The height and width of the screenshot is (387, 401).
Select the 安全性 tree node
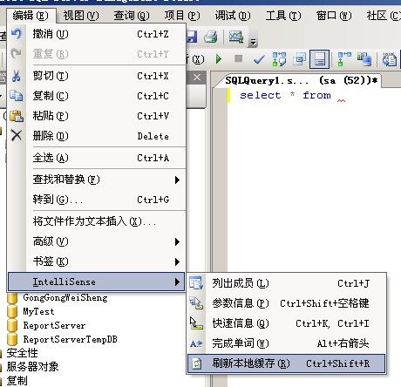pyautogui.click(x=22, y=353)
